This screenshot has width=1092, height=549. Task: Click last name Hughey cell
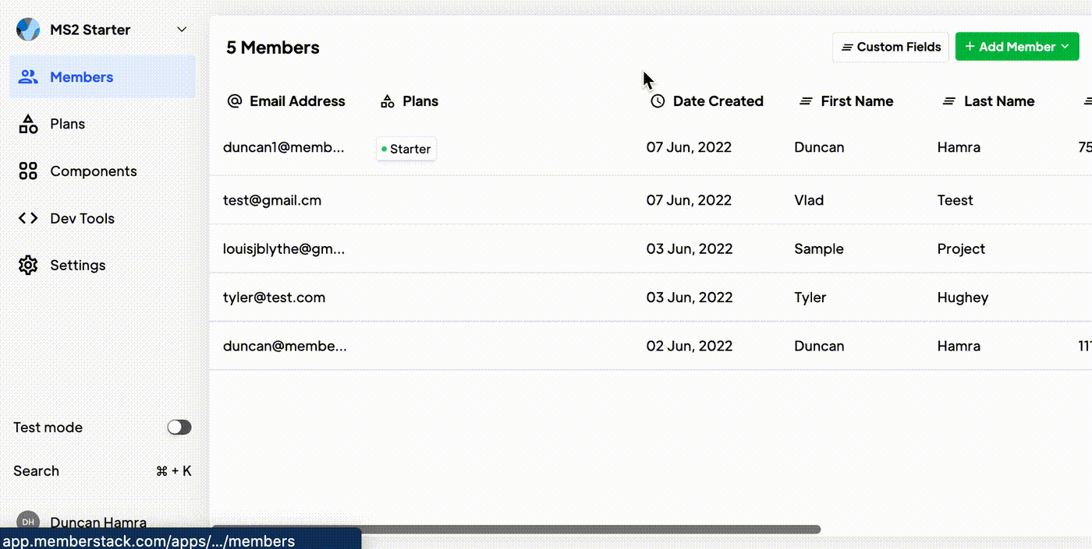click(x=963, y=297)
